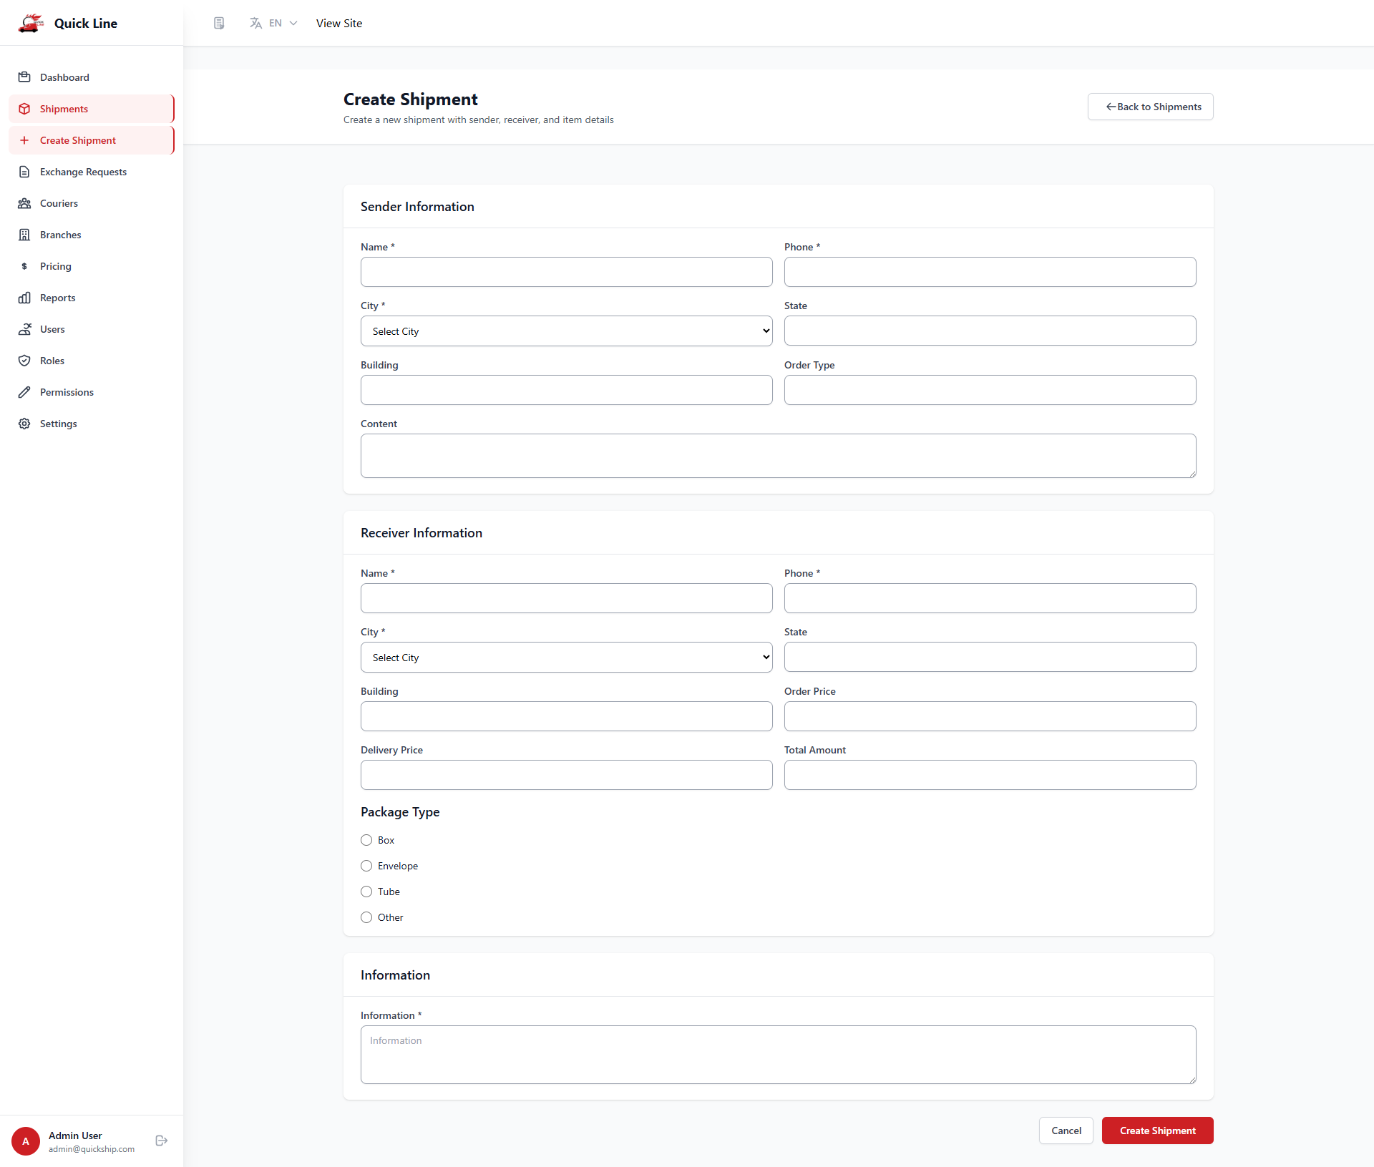
Task: Click the Branches building icon
Action: pos(24,235)
